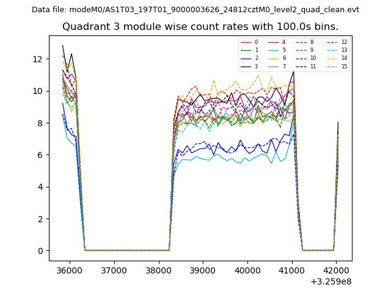
Task: Click the black solid legend line for module 3
Action: point(246,66)
